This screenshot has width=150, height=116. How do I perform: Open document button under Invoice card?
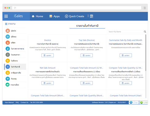[48, 55]
